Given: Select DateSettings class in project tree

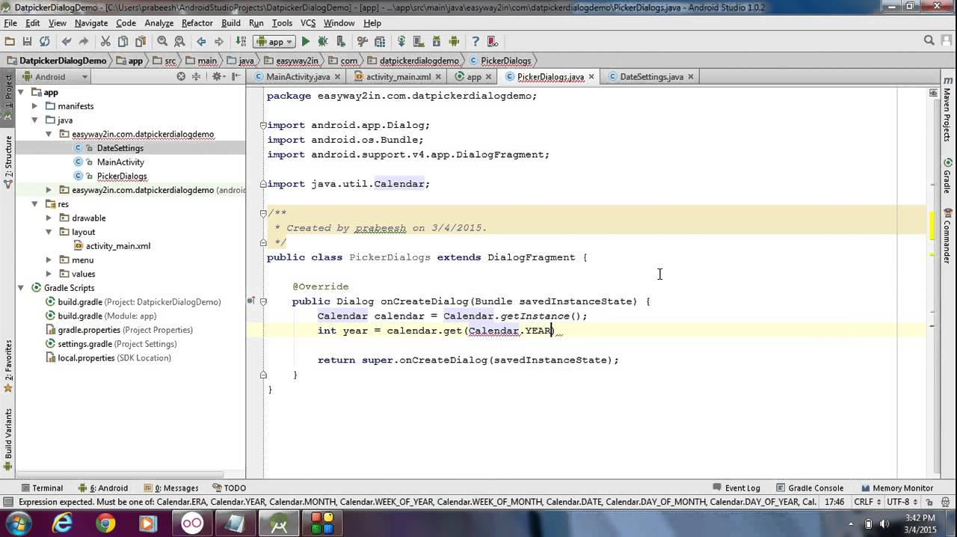Looking at the screenshot, I should point(120,148).
